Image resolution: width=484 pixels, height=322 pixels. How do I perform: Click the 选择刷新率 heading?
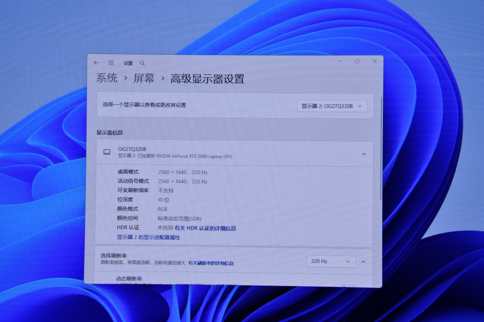click(x=114, y=256)
